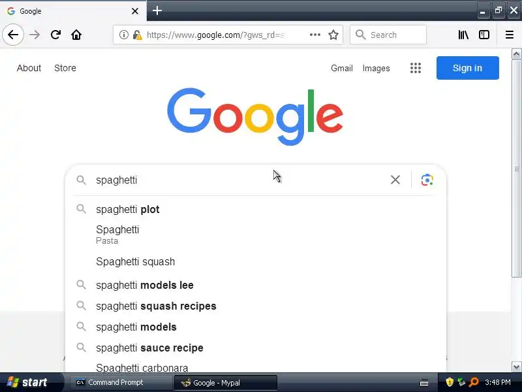Focus the browser Search box
522x392 pixels.
point(388,35)
